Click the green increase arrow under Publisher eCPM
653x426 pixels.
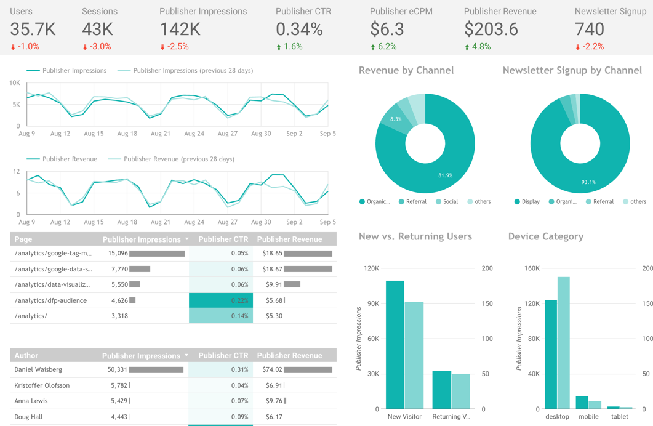pos(372,45)
